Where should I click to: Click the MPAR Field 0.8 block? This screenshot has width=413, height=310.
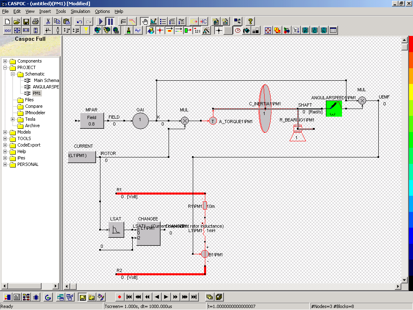tap(92, 121)
